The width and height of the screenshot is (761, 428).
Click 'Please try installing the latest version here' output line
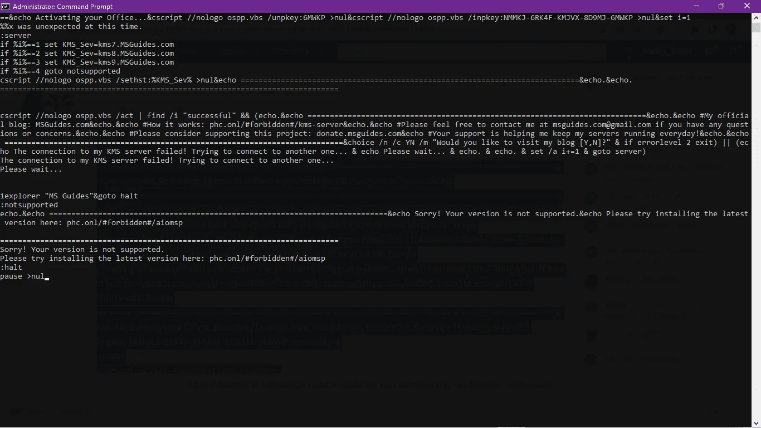pos(163,259)
